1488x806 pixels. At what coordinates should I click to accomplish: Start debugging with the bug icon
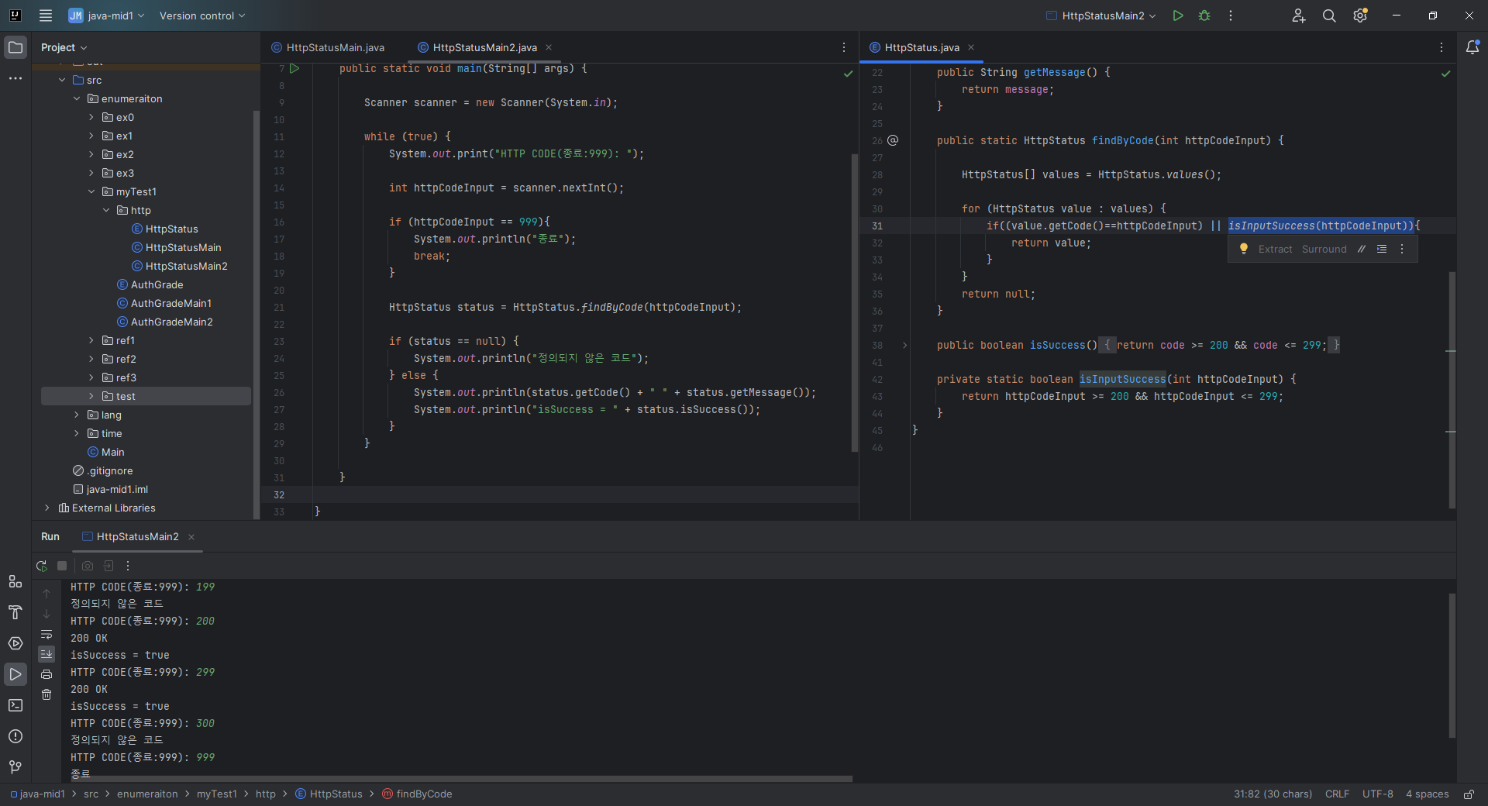click(1204, 15)
